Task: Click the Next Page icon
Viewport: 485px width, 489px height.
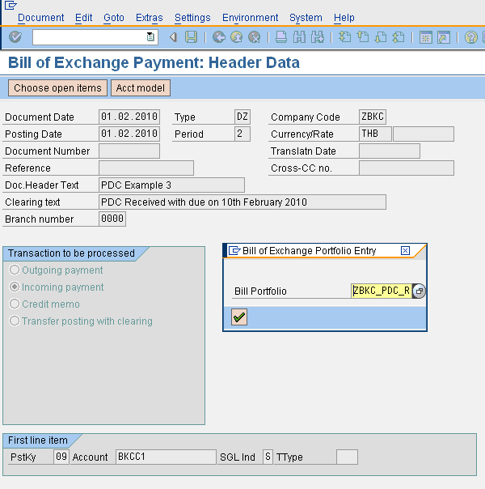Action: 381,37
